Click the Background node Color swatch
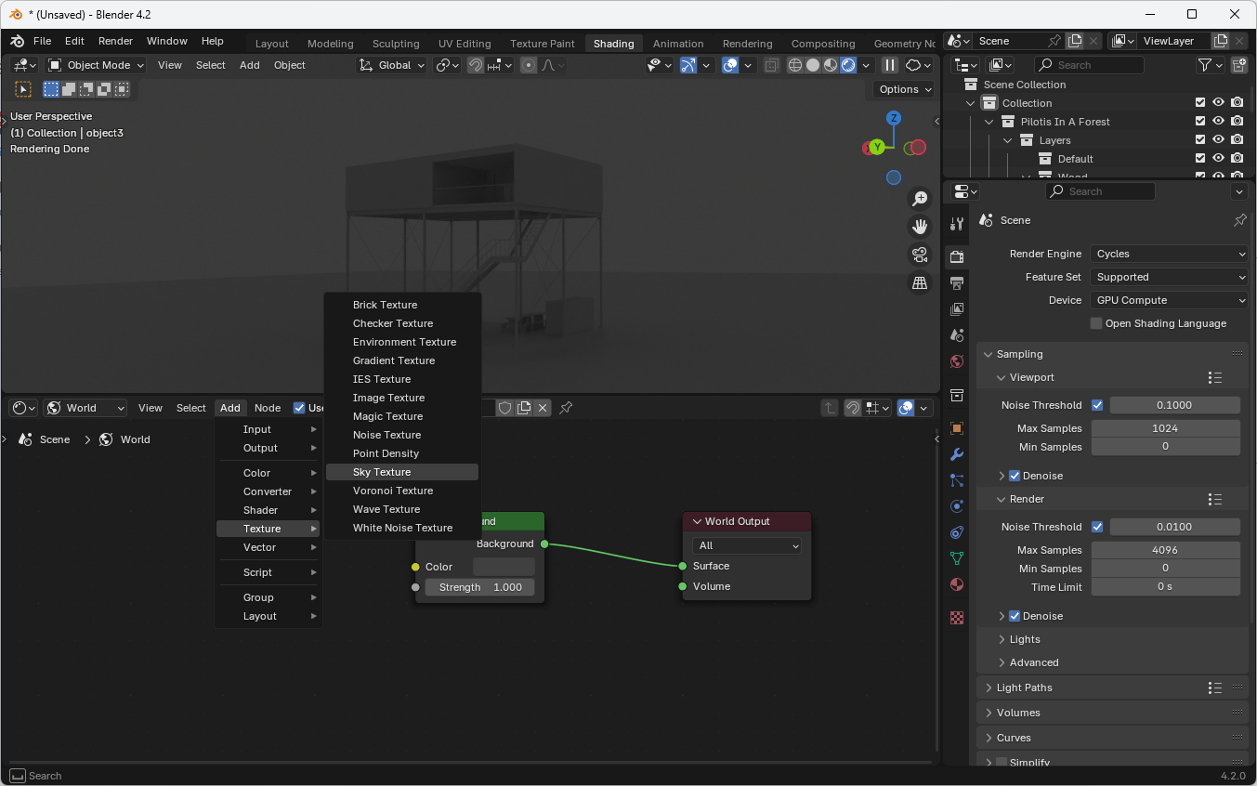Viewport: 1257px width, 786px height. [504, 567]
